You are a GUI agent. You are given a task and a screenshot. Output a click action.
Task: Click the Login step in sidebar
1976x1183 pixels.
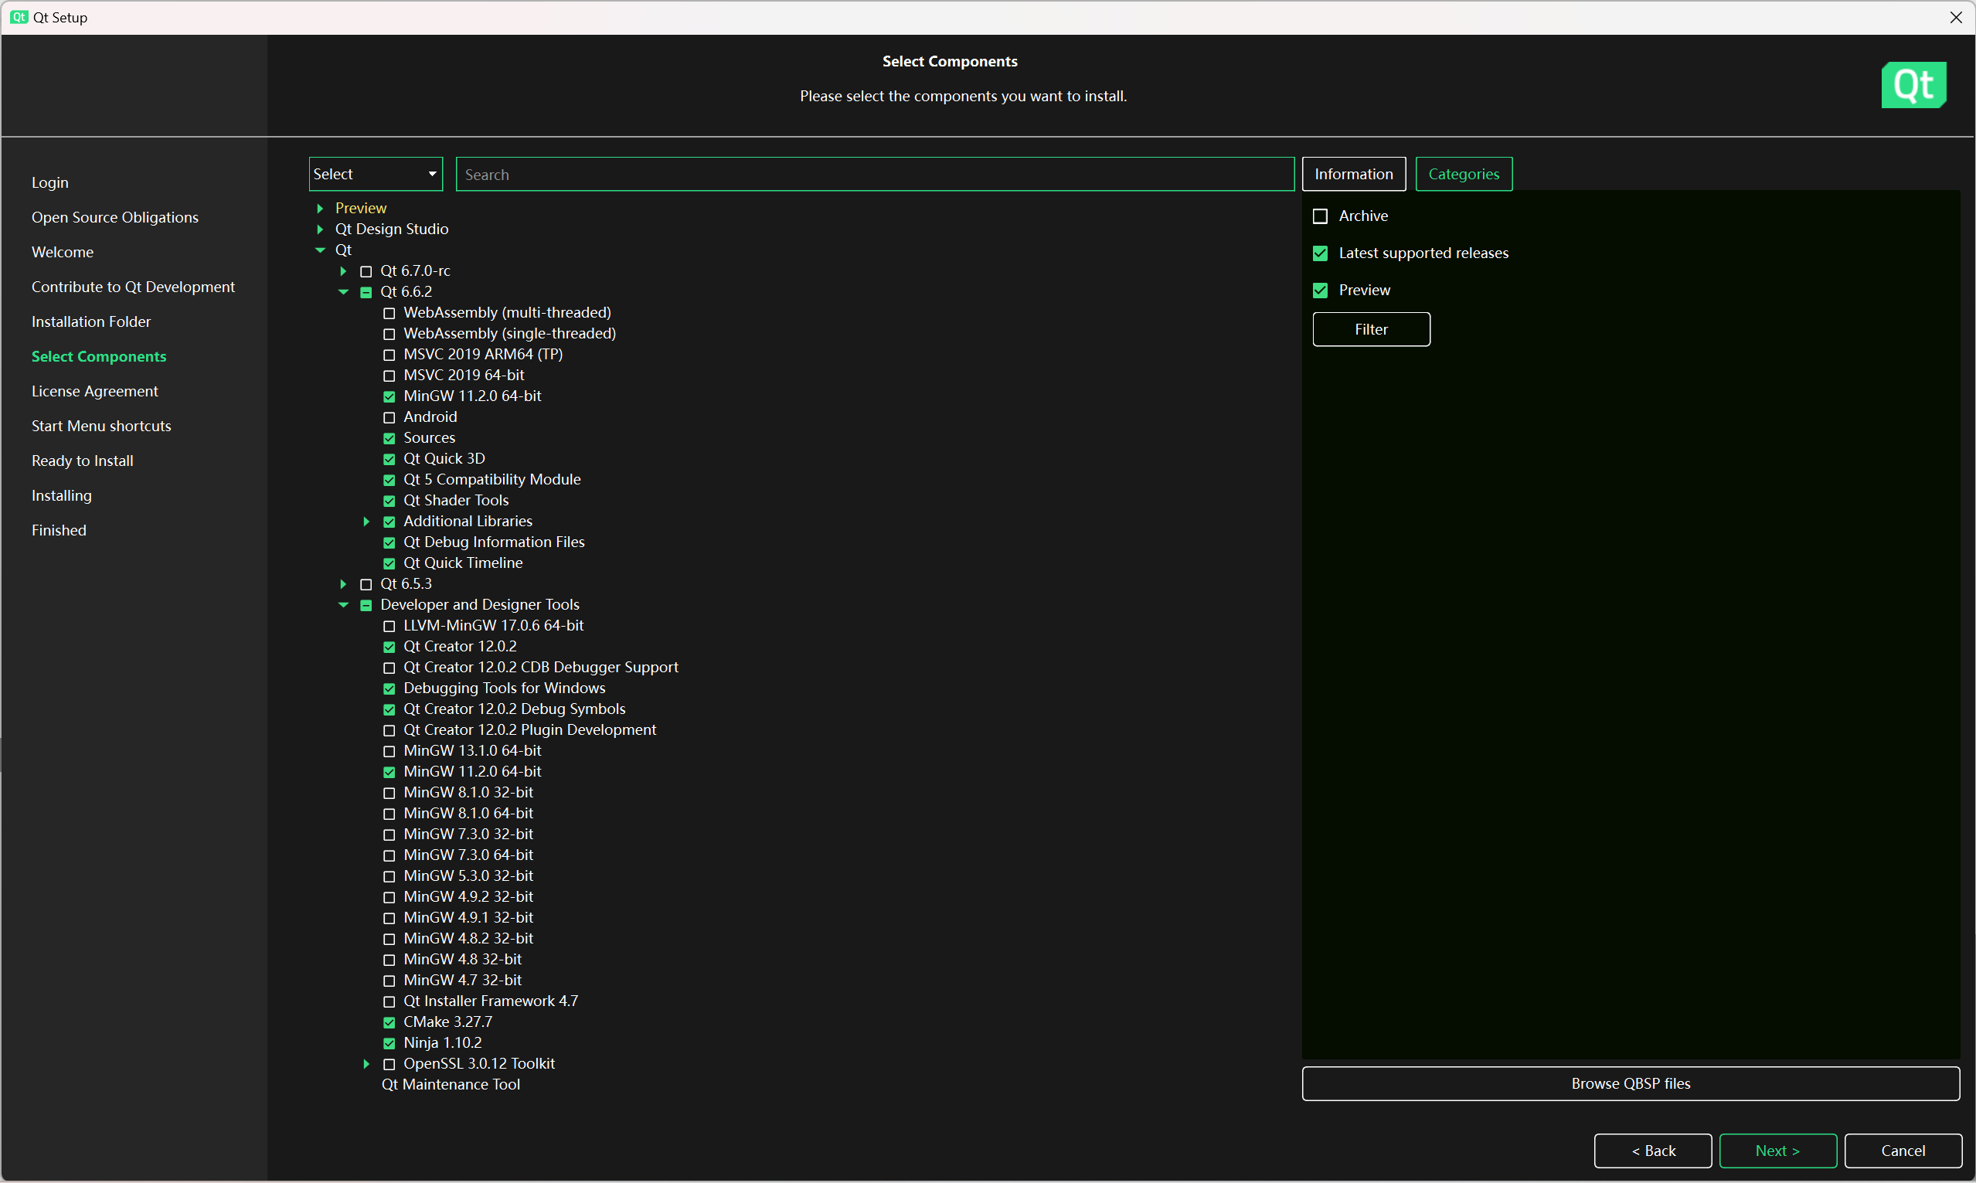tap(50, 182)
